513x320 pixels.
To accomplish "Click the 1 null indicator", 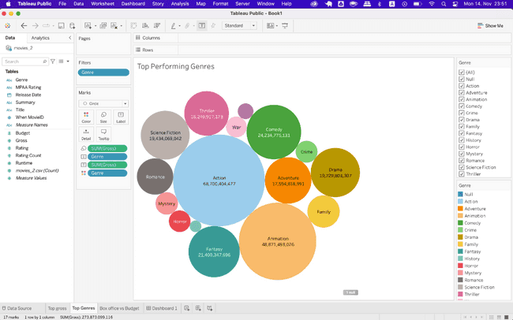I will [x=350, y=292].
